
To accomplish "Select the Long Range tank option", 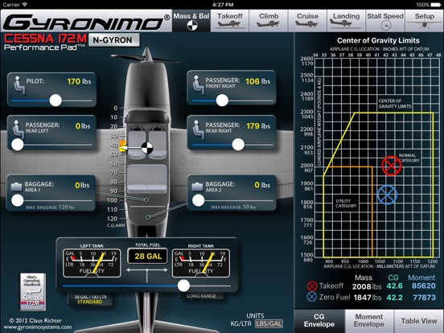I will 201,296.
